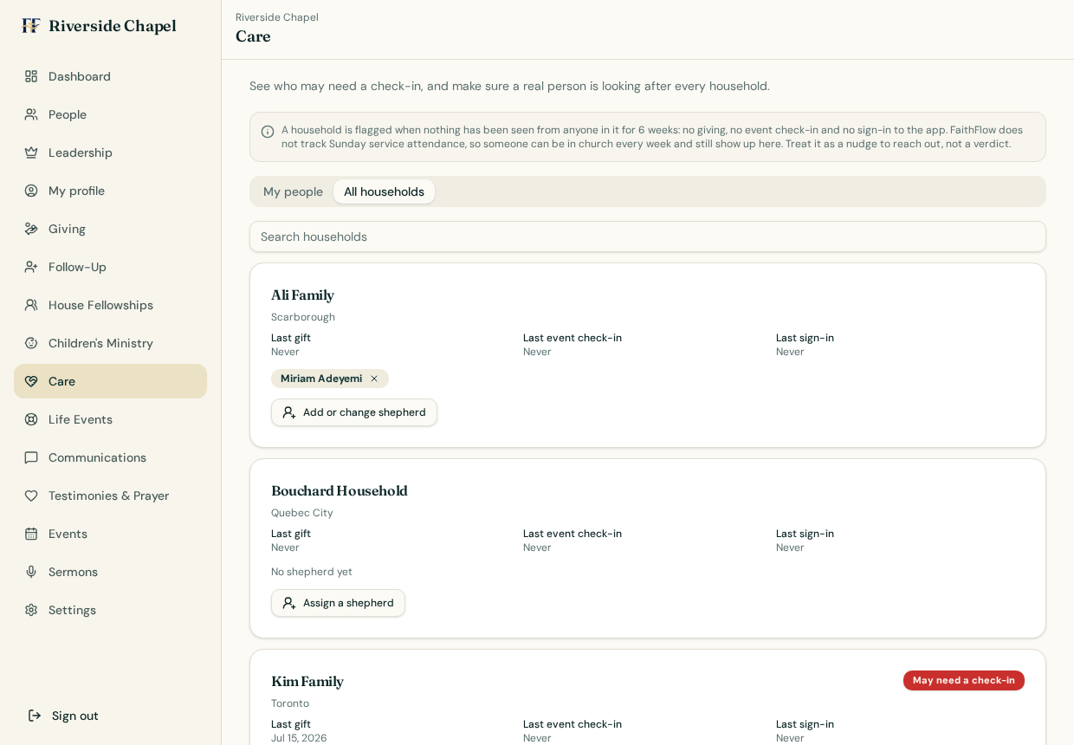
Task: Click the May need a check-in badge
Action: [964, 680]
